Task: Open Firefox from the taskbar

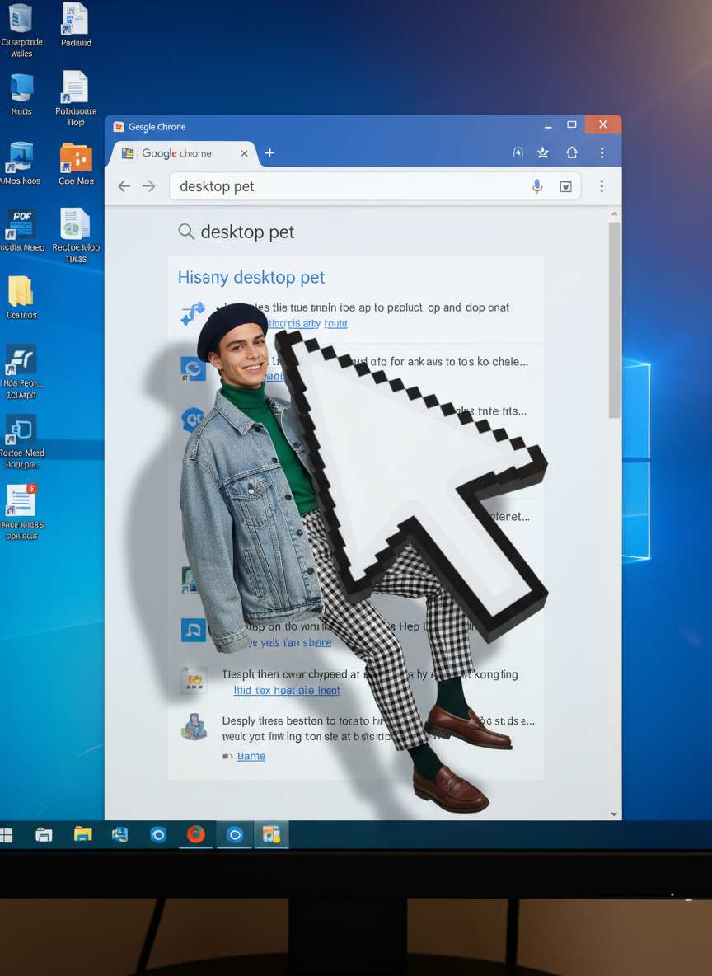Action: tap(195, 834)
